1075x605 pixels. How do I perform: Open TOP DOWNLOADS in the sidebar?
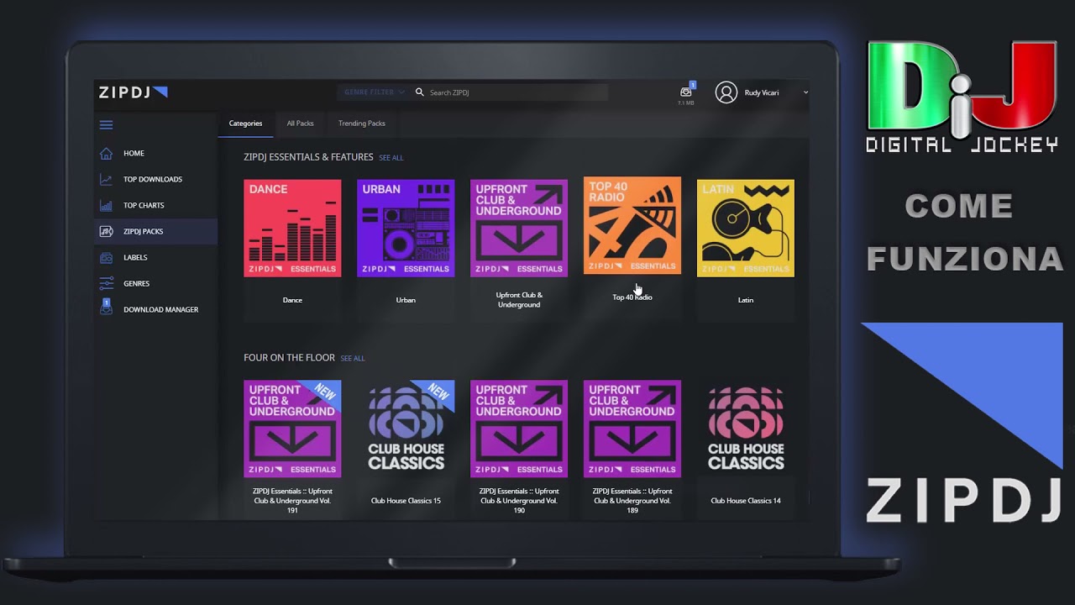[153, 179]
